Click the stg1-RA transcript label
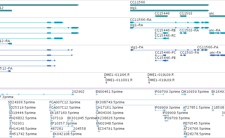This screenshot has width=225, height=138. point(137,25)
